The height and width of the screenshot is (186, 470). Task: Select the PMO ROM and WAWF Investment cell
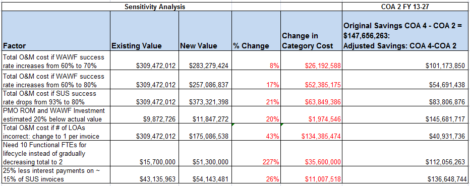56,115
